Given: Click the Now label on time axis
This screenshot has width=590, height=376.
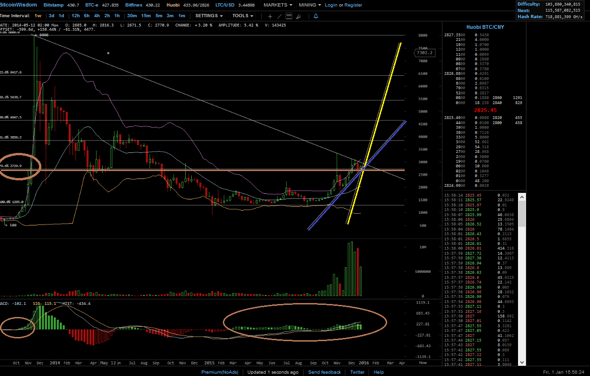Looking at the screenshot, I should [423, 363].
